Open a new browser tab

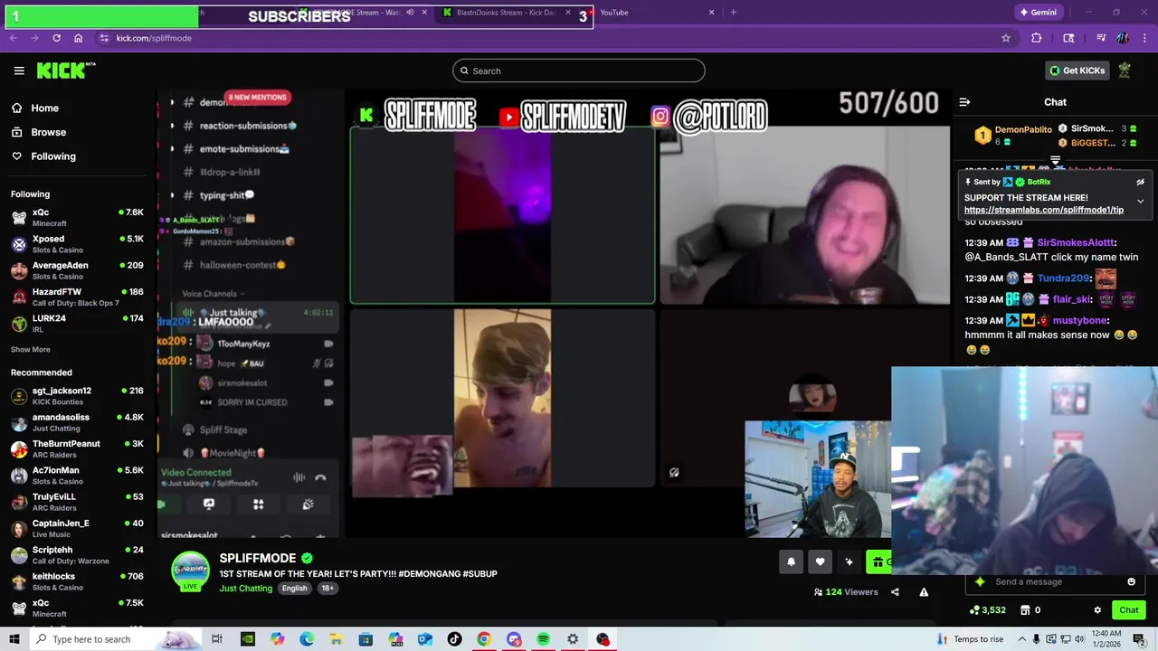point(733,13)
